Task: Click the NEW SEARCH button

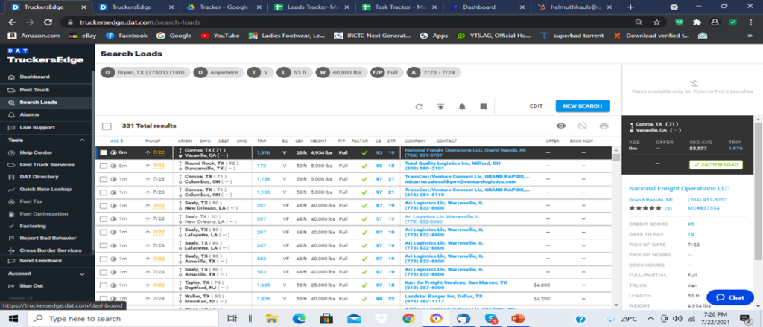Action: 583,106
